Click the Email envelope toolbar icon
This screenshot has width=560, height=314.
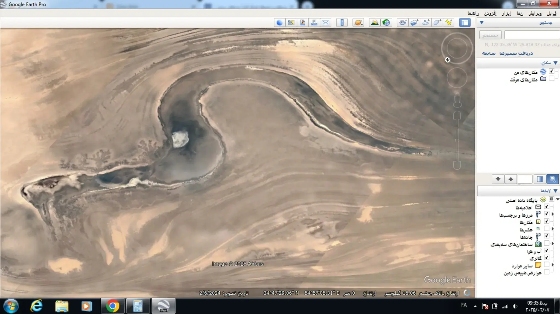click(325, 22)
